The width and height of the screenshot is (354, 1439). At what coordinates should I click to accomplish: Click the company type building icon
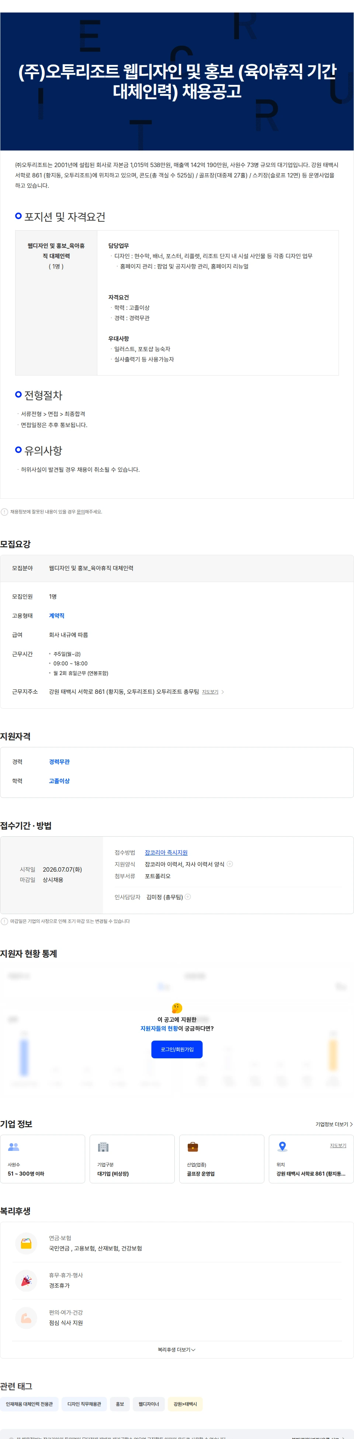[x=103, y=1147]
